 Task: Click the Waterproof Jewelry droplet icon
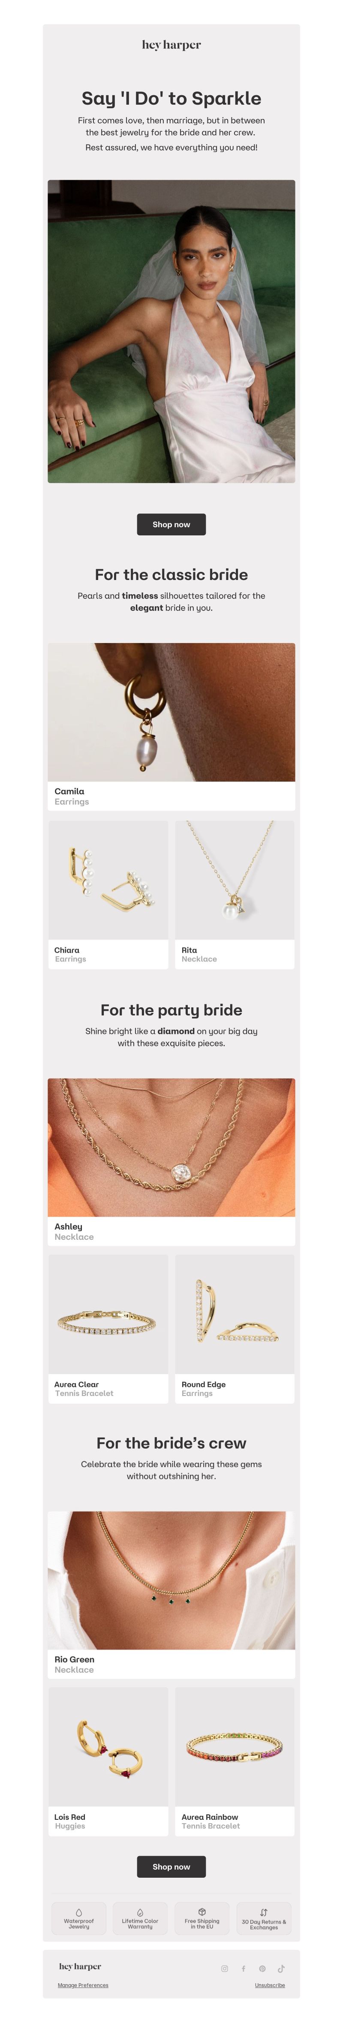click(x=78, y=1912)
